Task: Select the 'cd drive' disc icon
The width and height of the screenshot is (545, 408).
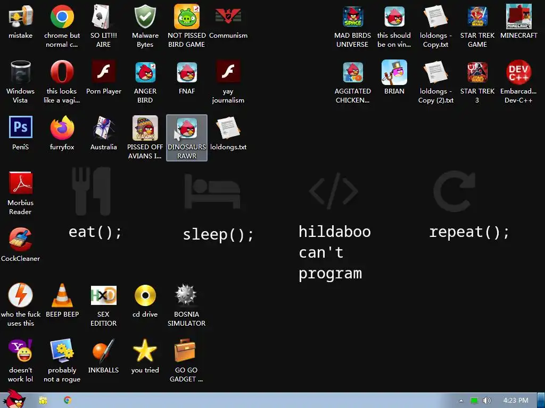Action: click(145, 295)
